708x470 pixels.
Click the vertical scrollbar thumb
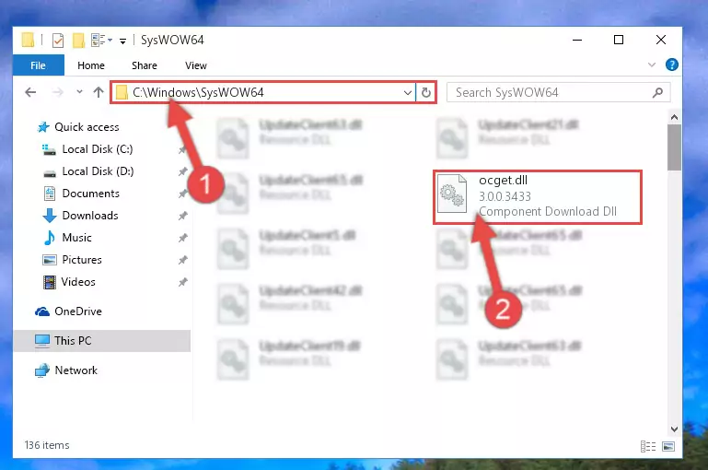pos(674,147)
